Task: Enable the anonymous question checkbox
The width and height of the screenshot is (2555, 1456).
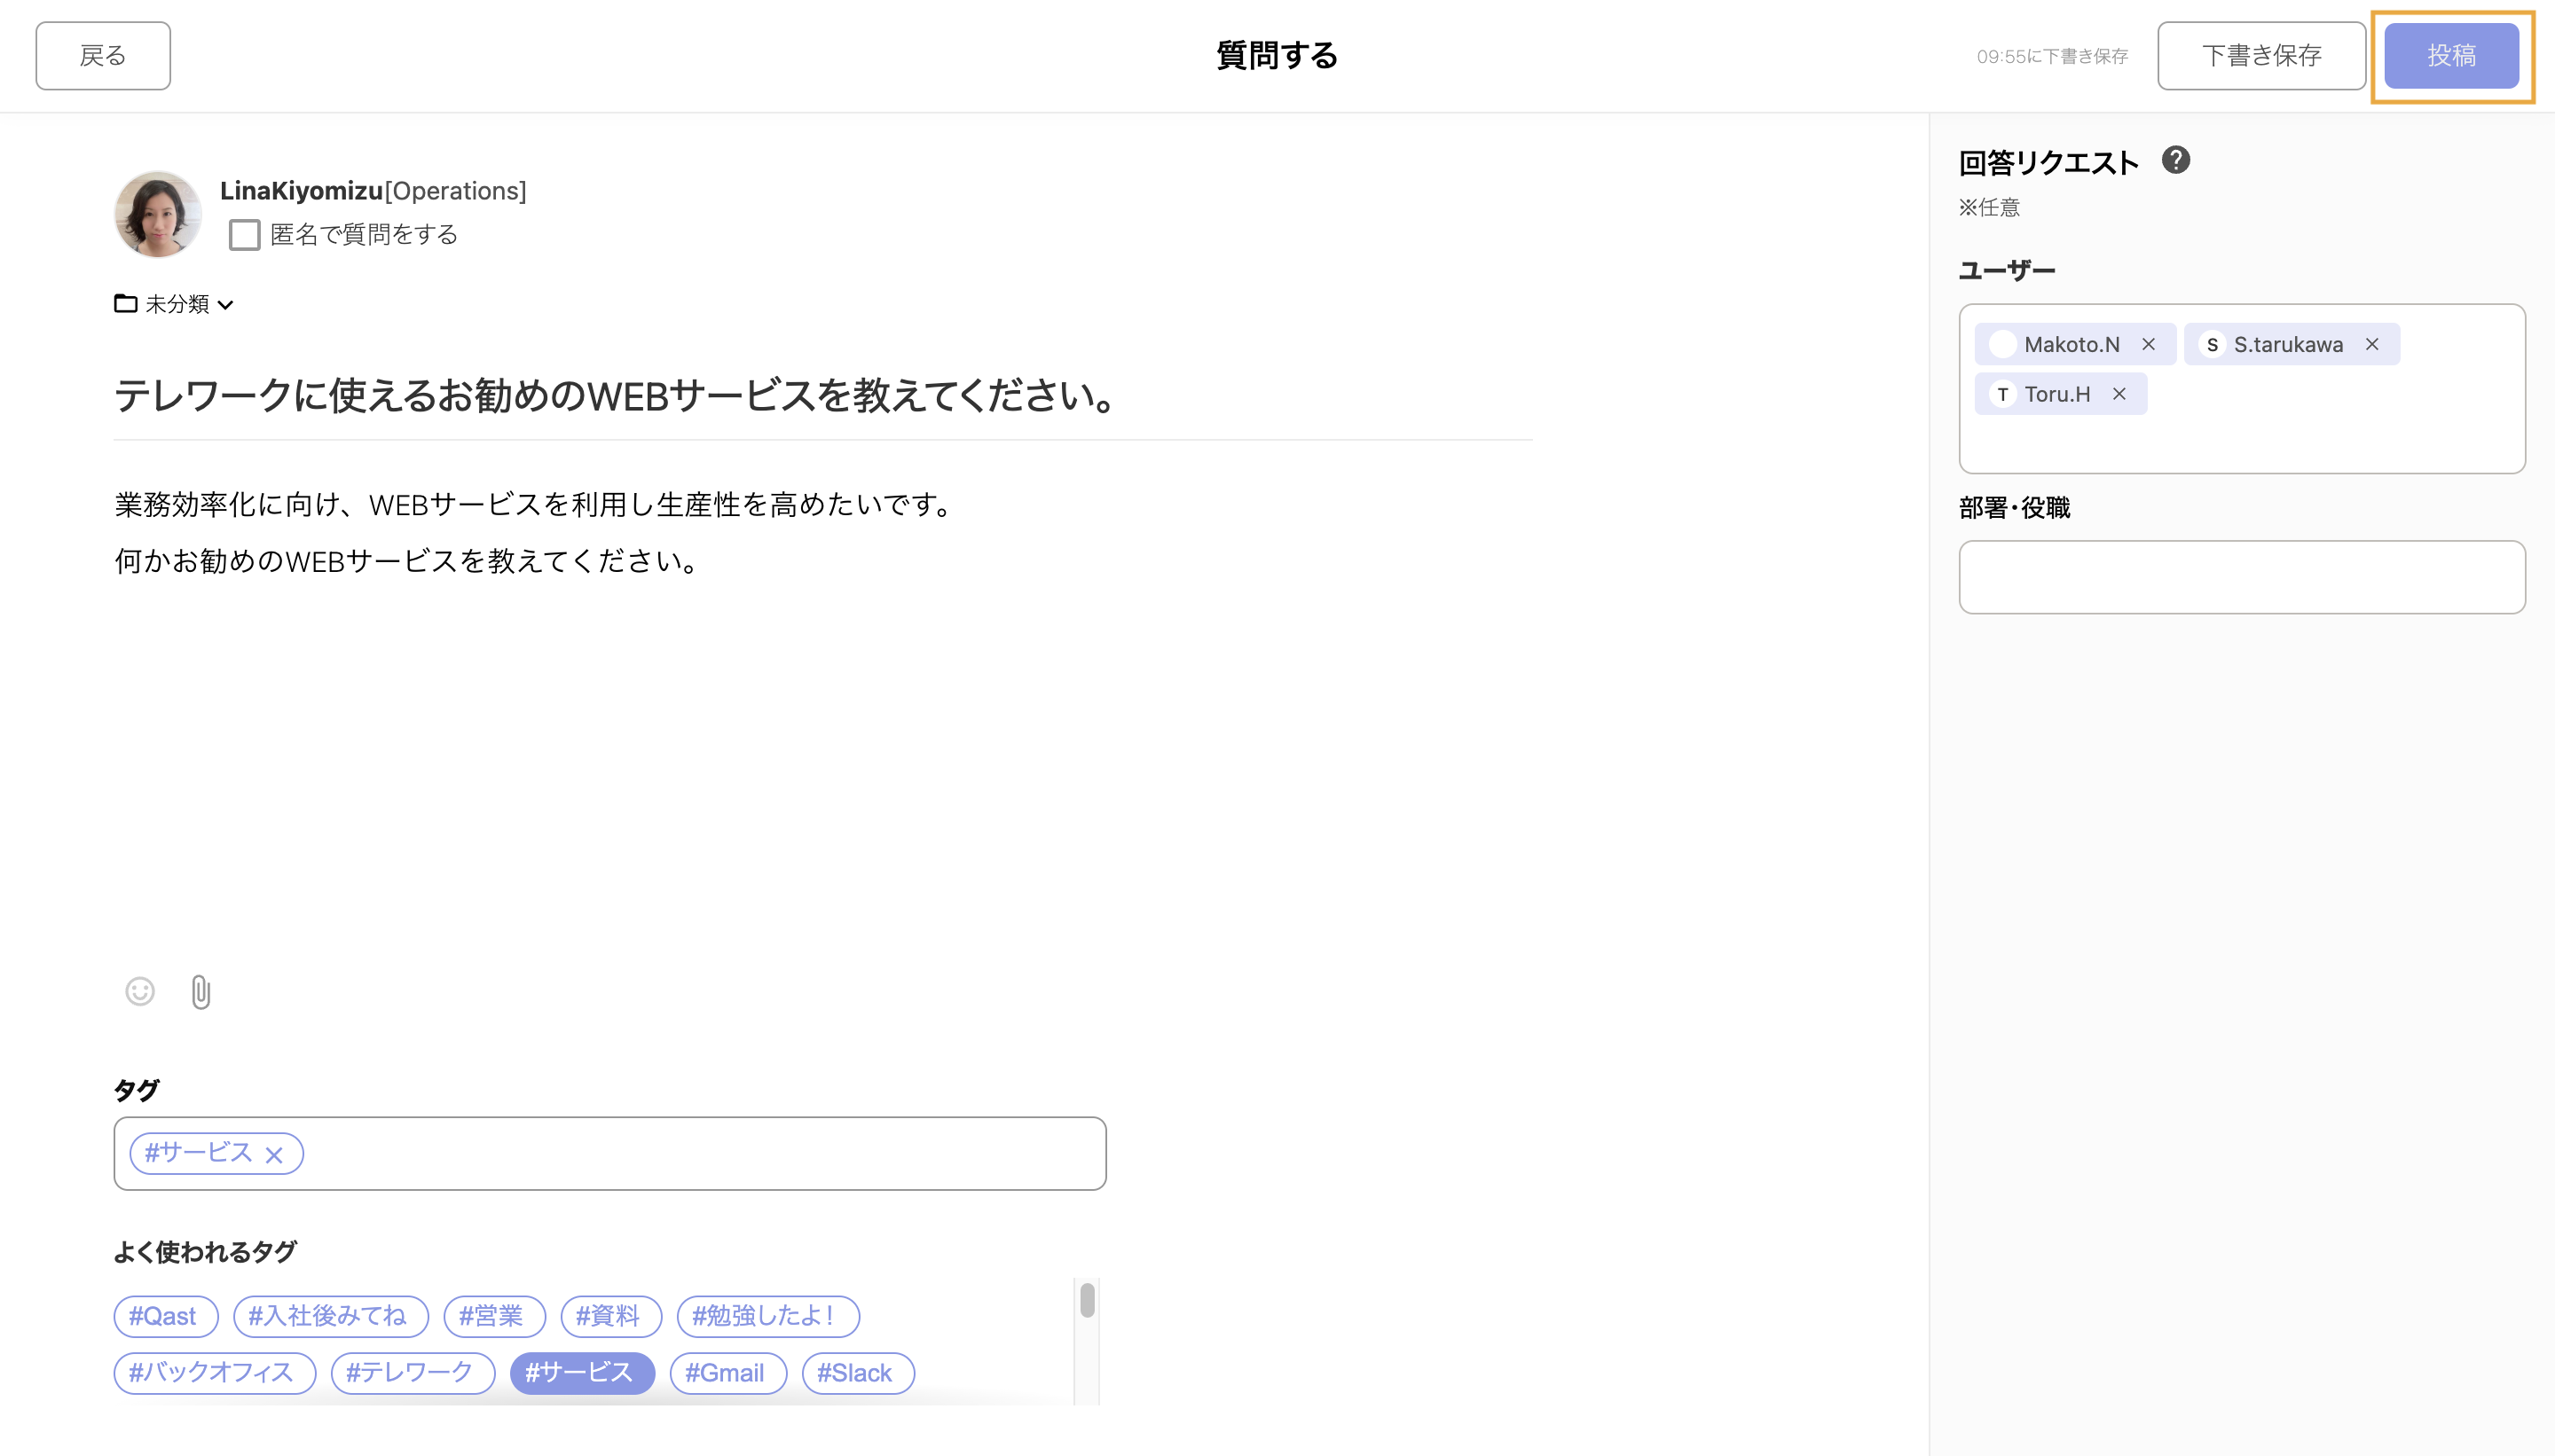Action: point(244,235)
